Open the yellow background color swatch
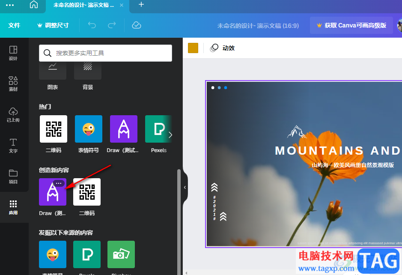 (x=193, y=48)
